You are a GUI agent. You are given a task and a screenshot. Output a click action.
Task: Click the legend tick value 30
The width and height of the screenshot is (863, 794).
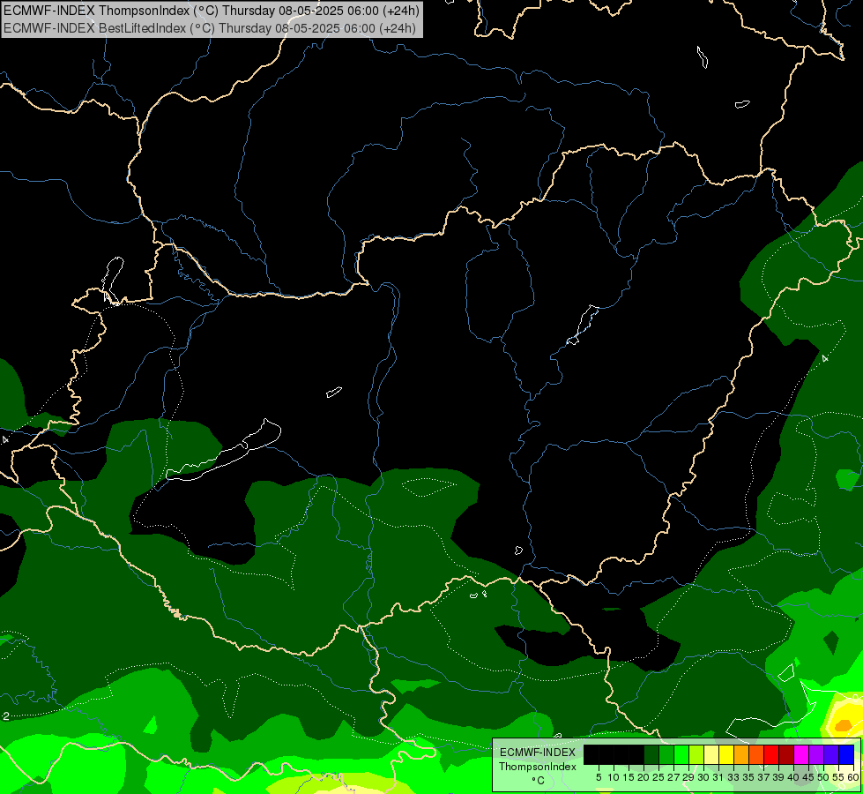(x=703, y=777)
